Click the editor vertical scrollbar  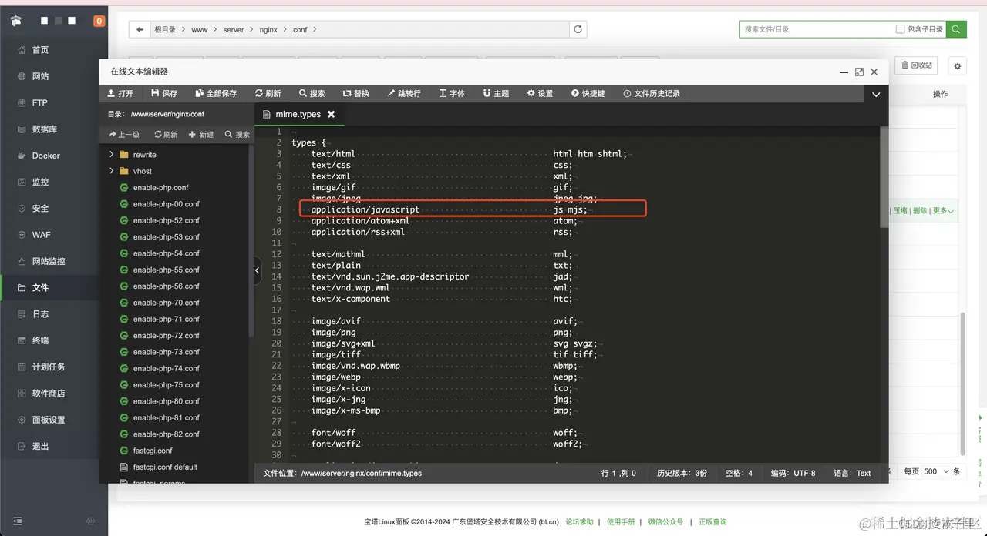pyautogui.click(x=884, y=177)
